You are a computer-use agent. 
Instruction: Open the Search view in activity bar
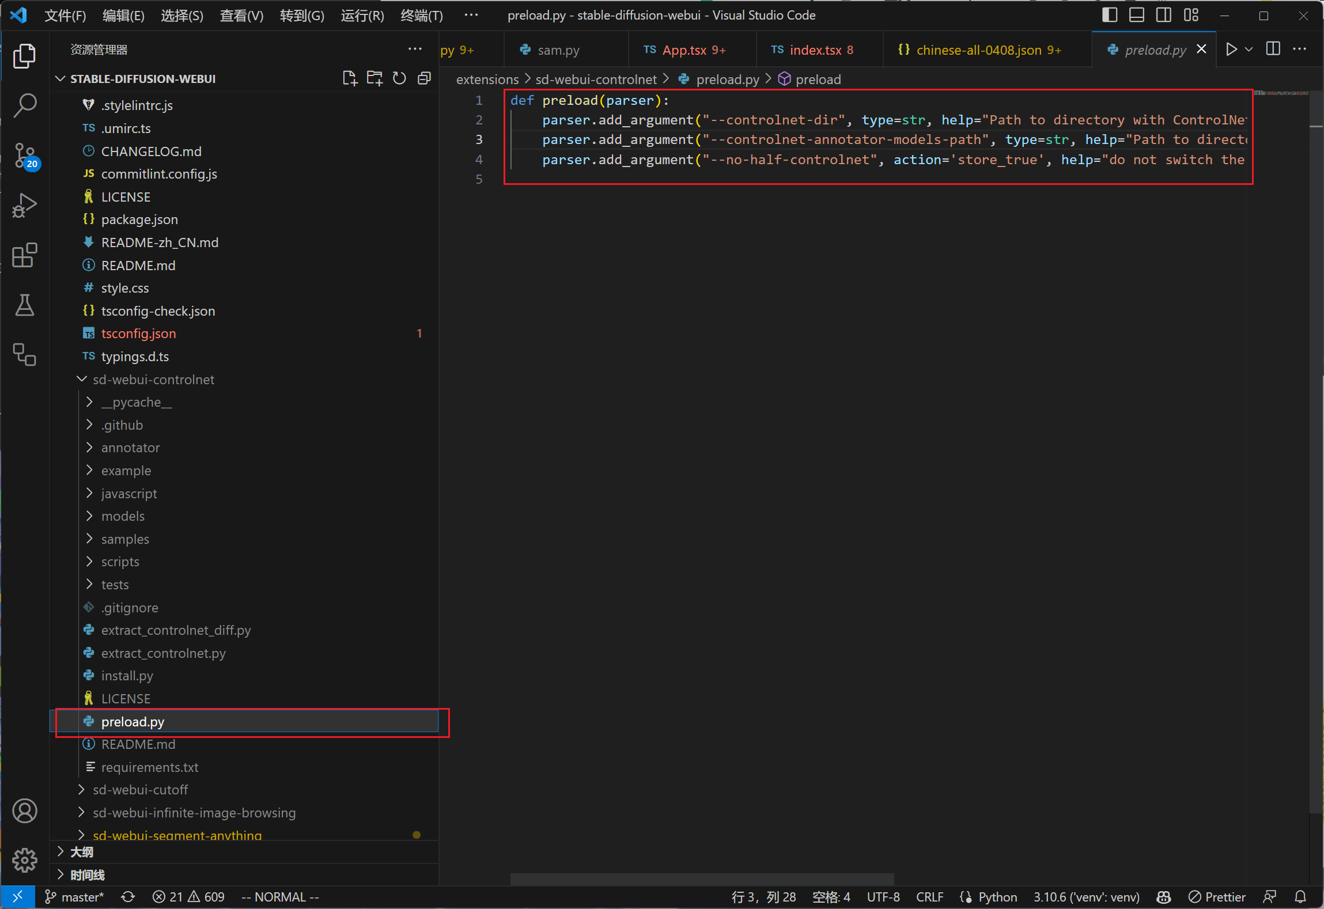25,105
